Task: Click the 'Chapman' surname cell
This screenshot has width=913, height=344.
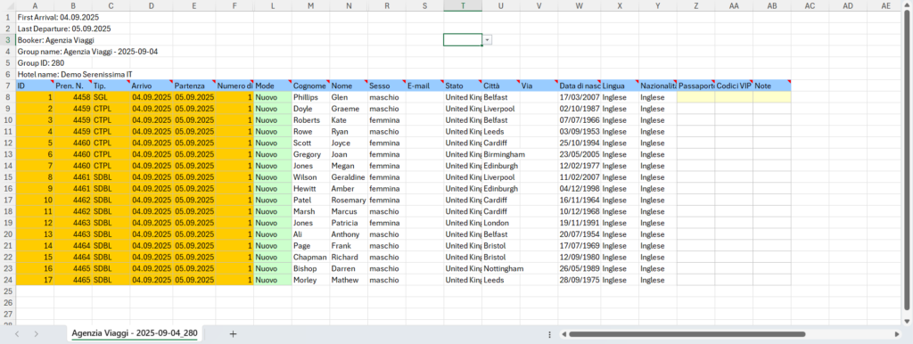Action: pos(310,258)
